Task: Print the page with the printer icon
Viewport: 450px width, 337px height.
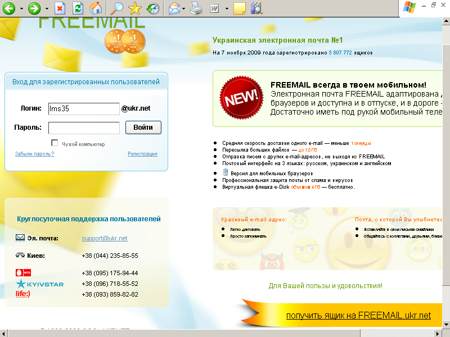Action: tap(196, 8)
